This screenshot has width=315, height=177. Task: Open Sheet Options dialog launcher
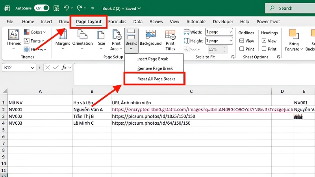pyautogui.click(x=279, y=57)
